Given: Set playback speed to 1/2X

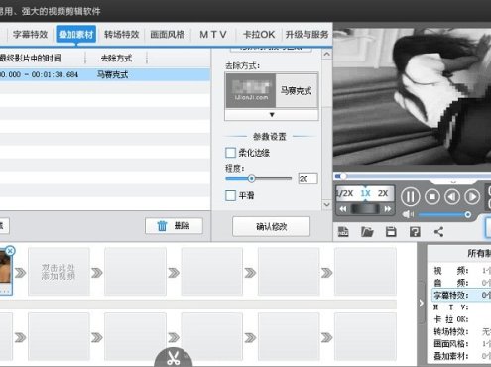Looking at the screenshot, I should (x=345, y=193).
